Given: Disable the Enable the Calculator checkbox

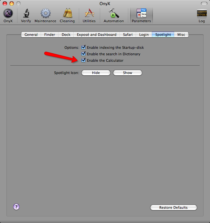Looking at the screenshot, I should [x=83, y=60].
